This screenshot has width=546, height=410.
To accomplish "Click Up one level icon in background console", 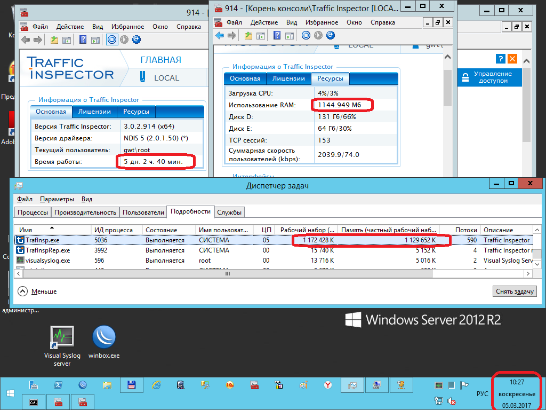I will click(54, 40).
